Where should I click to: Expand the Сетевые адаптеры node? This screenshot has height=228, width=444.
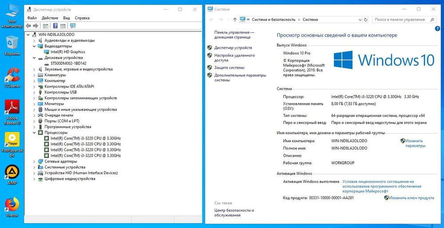[34, 162]
